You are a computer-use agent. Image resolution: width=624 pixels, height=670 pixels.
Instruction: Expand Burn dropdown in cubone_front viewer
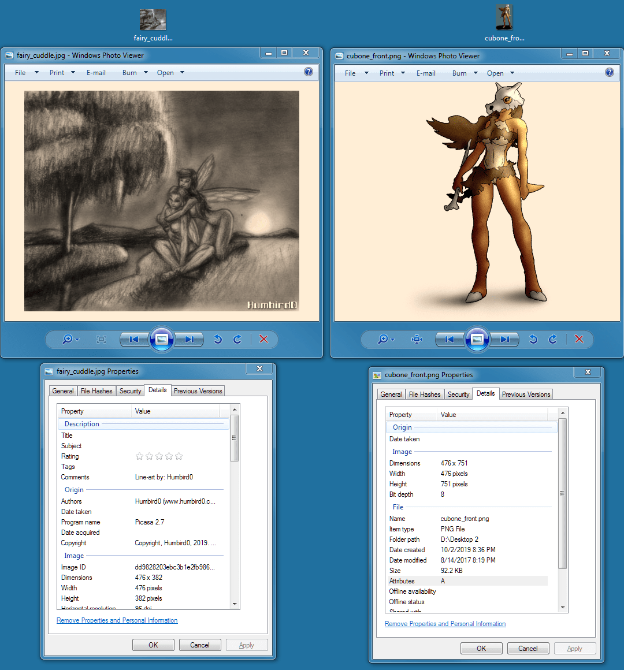(476, 73)
